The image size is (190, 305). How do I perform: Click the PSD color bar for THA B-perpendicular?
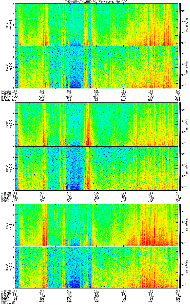coord(180,25)
